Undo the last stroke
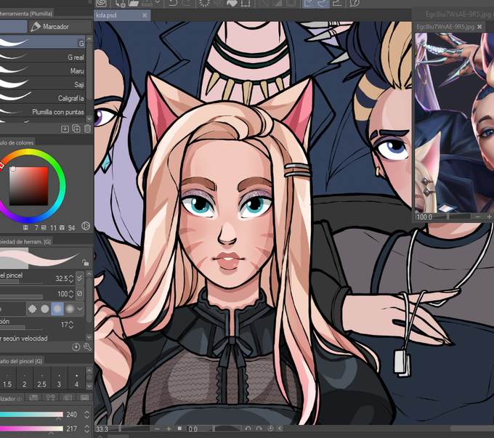 (x=173, y=3)
